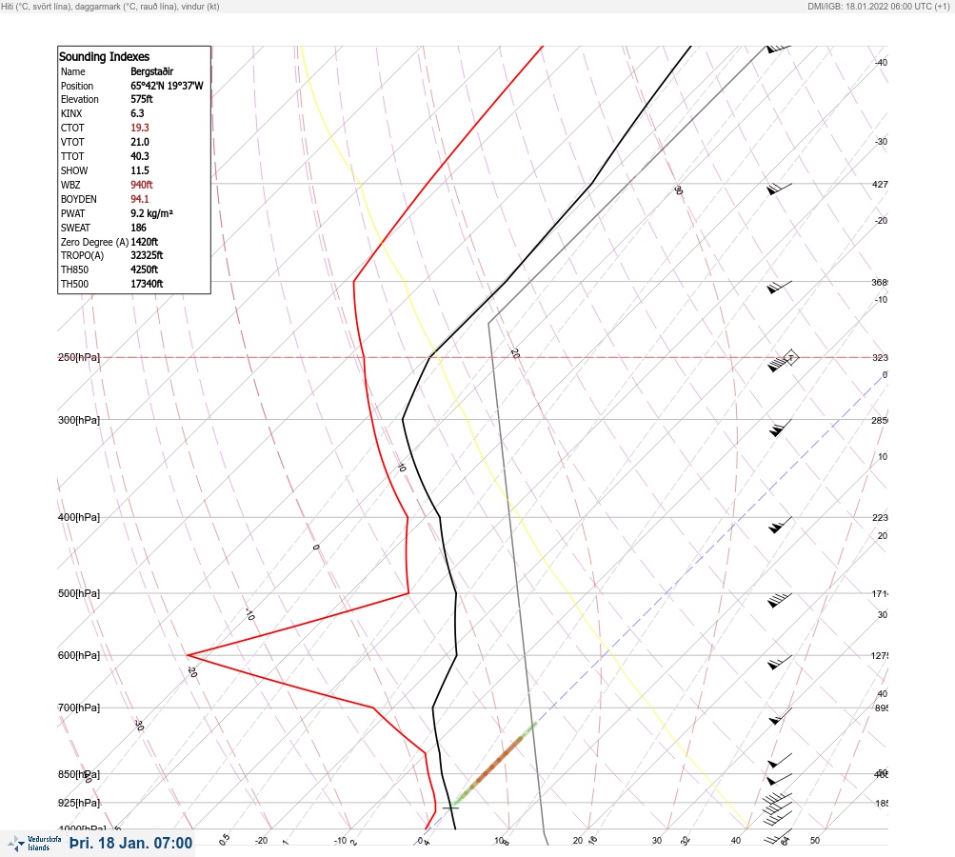Screen dimensions: 955x857
Task: Click the Zero Degree (A) value '1420ft'
Action: pyautogui.click(x=145, y=242)
